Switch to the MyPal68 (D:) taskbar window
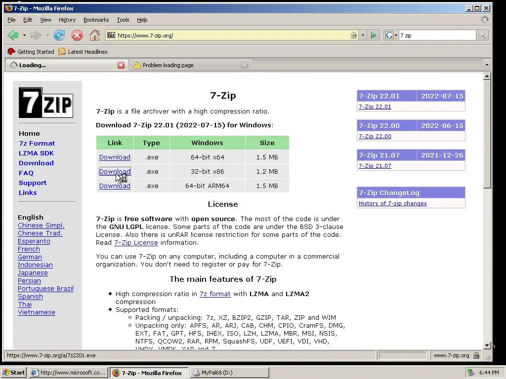The width and height of the screenshot is (506, 379). pyautogui.click(x=229, y=373)
